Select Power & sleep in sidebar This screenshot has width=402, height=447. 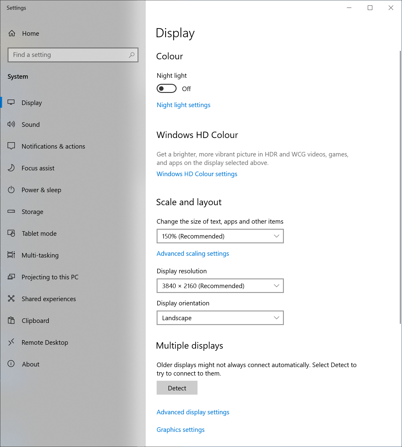pos(73,190)
